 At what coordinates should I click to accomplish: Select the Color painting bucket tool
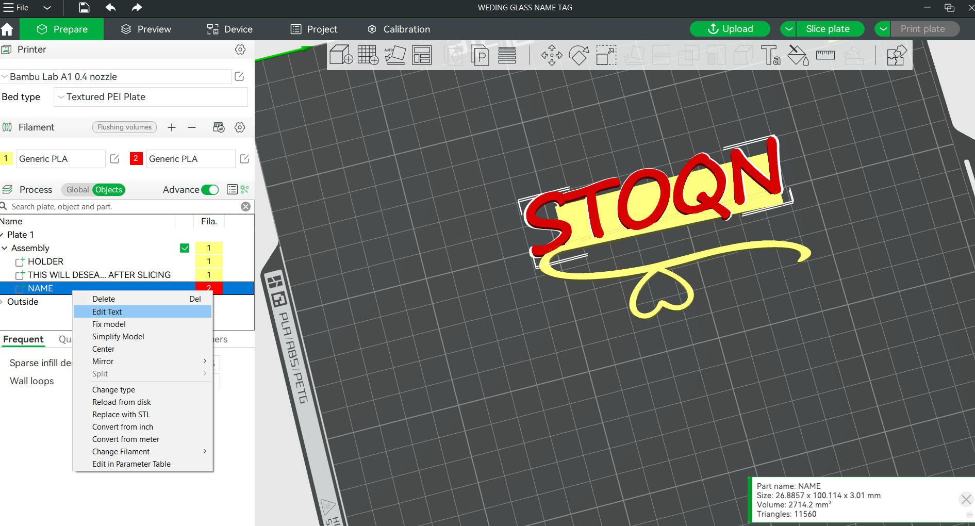[x=798, y=55]
